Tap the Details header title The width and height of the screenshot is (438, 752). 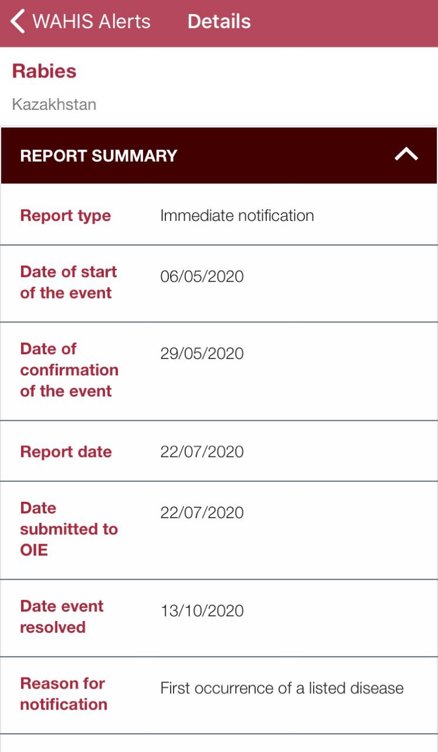pyautogui.click(x=219, y=22)
